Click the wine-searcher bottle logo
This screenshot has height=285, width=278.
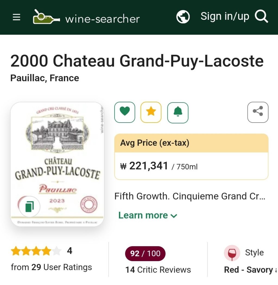tap(46, 17)
